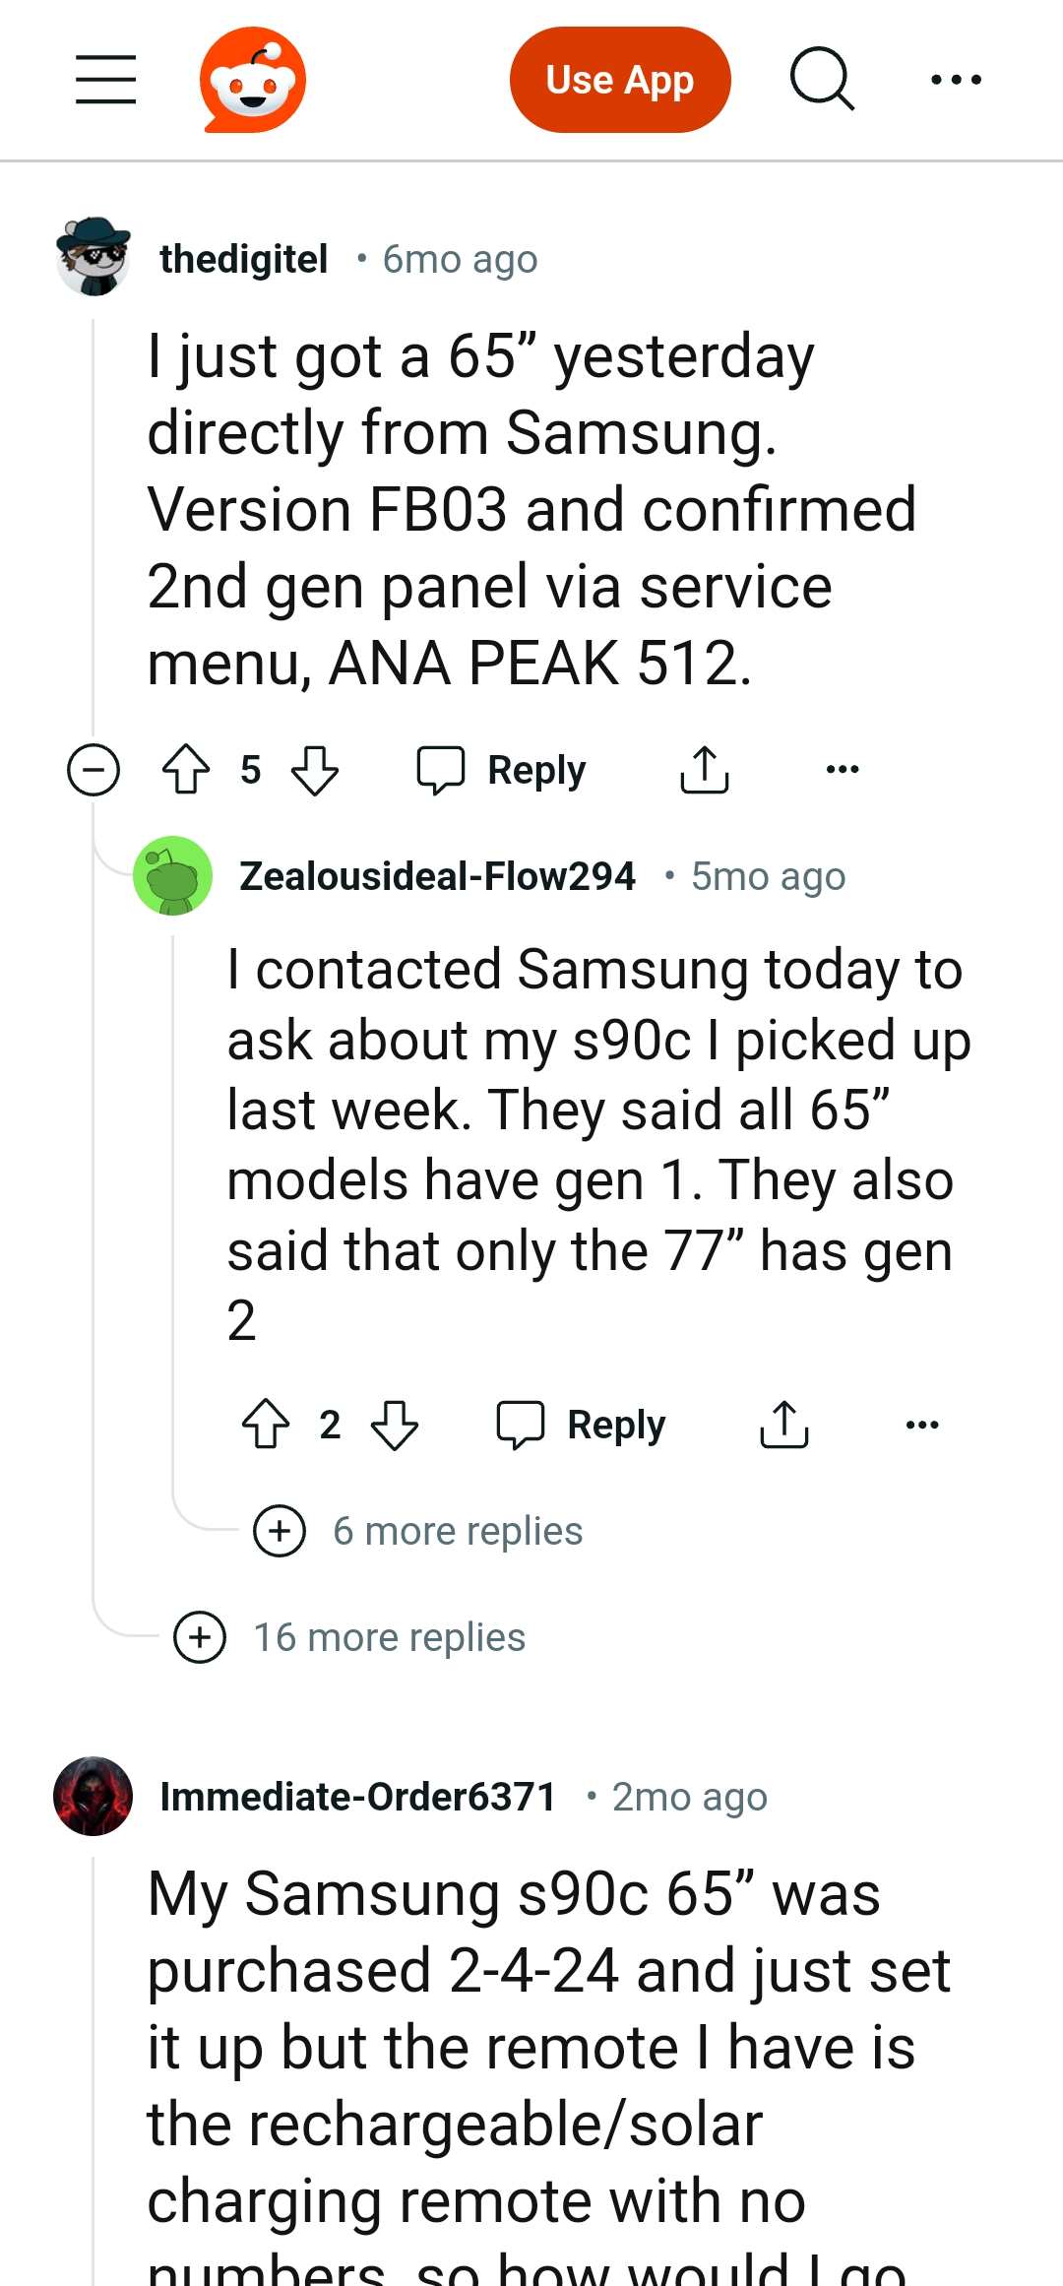Image resolution: width=1063 pixels, height=2286 pixels.
Task: Share thedigitel's comment
Action: [705, 770]
